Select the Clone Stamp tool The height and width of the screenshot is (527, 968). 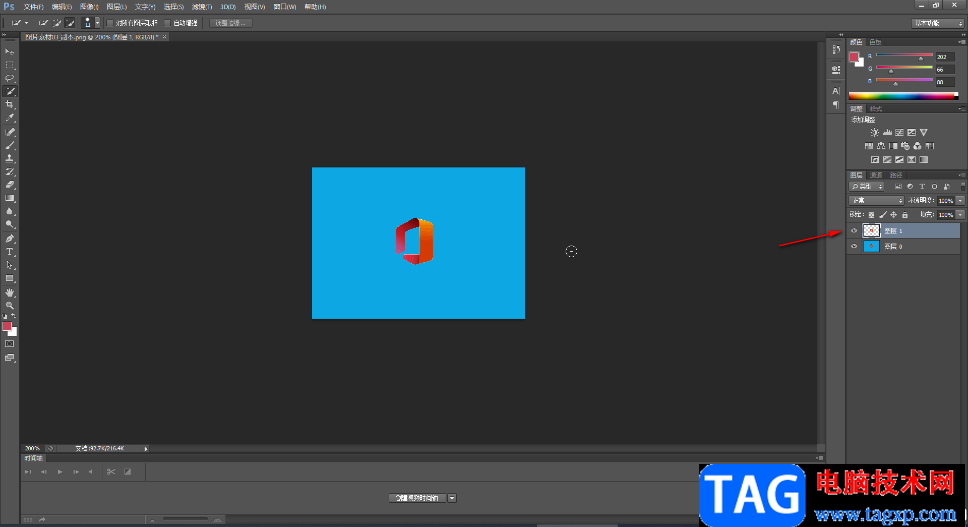click(x=10, y=158)
